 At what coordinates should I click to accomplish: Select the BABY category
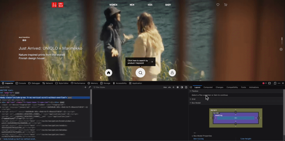[x=168, y=5]
